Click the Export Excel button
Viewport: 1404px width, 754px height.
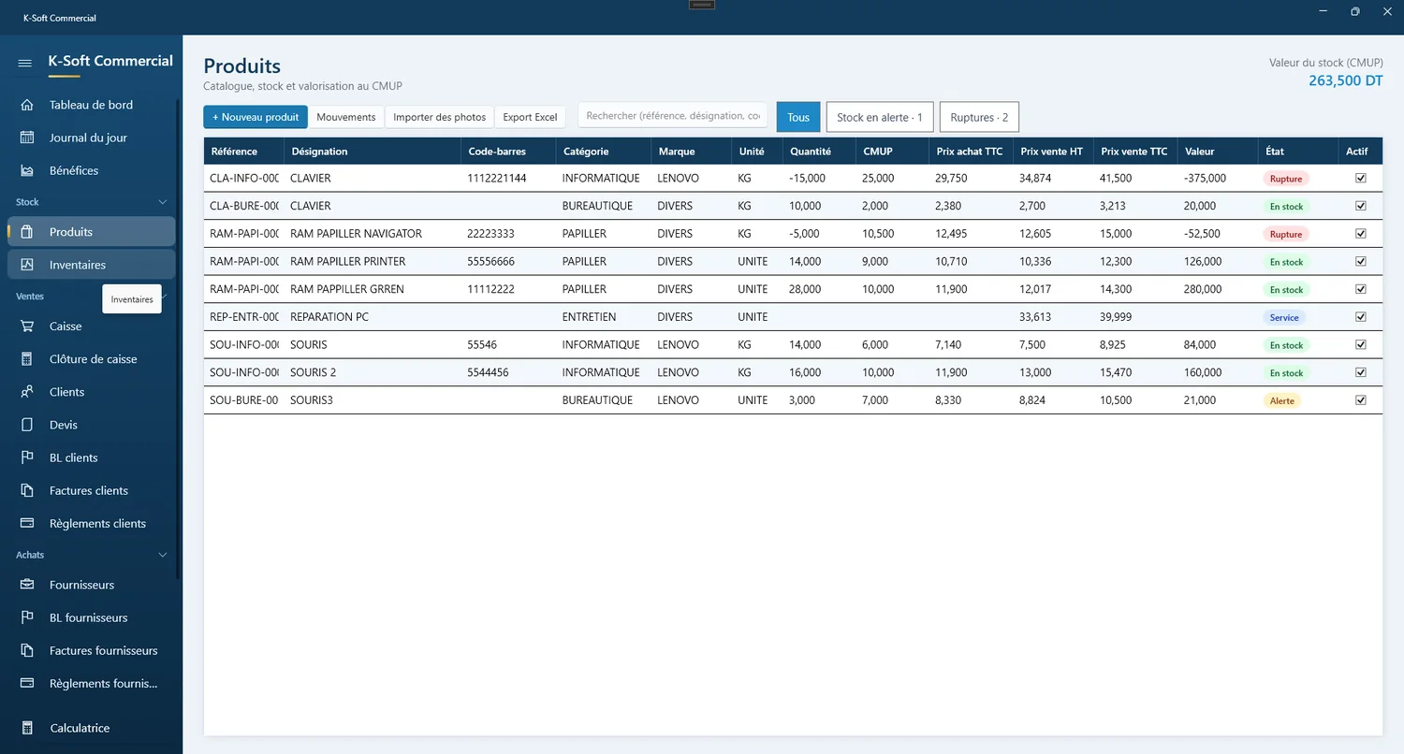pos(530,117)
